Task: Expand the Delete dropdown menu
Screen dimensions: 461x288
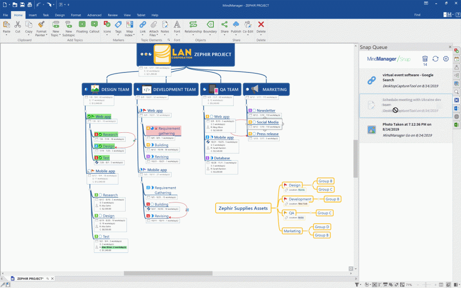Action: (x=261, y=35)
